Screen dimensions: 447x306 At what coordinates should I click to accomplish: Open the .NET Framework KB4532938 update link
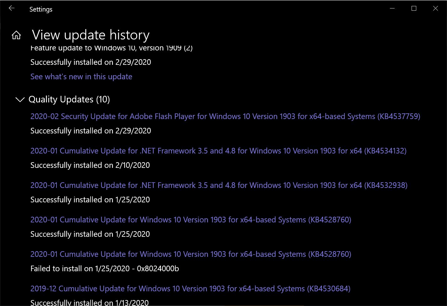219,185
